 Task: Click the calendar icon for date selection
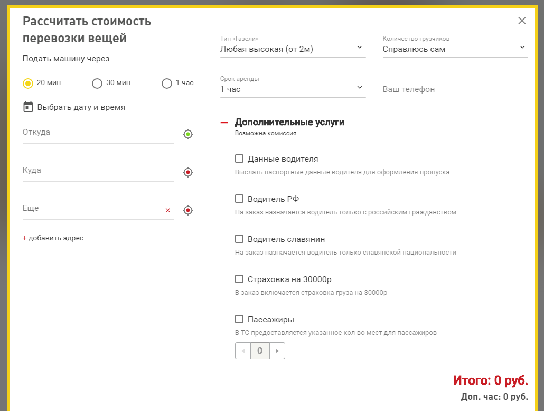28,107
